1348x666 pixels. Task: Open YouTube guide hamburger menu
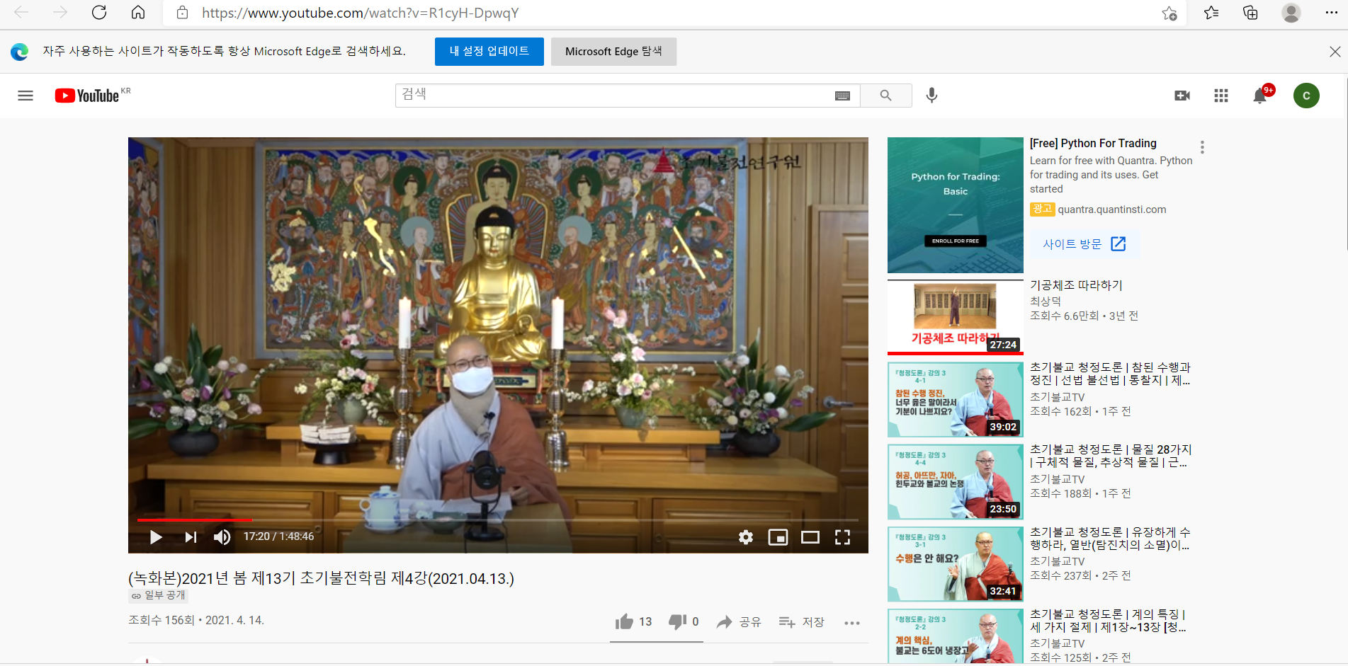[x=26, y=96]
